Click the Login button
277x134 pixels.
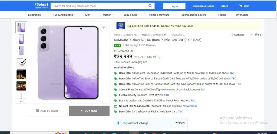point(174,6)
